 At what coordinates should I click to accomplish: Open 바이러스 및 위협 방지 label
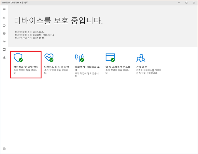coord(26,67)
